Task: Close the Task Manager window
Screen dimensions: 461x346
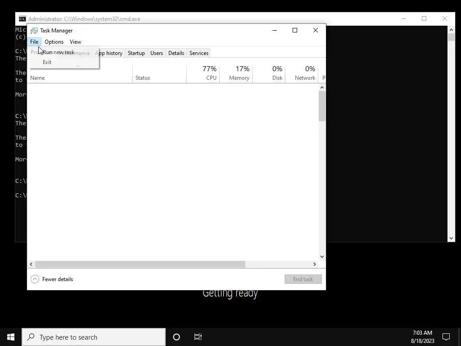Action: point(316,30)
